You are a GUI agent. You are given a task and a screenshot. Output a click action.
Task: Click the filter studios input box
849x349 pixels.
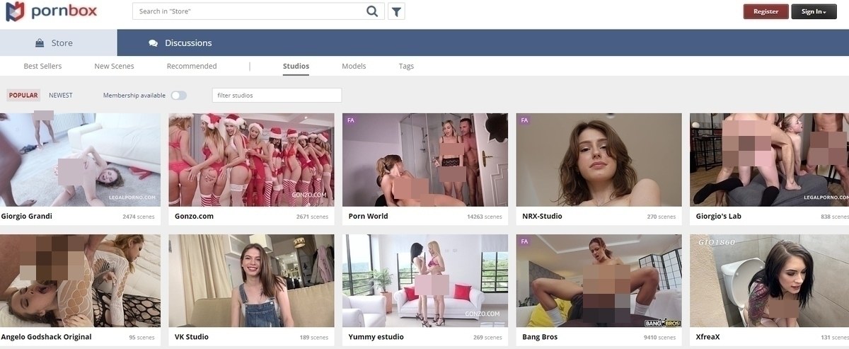coord(277,95)
